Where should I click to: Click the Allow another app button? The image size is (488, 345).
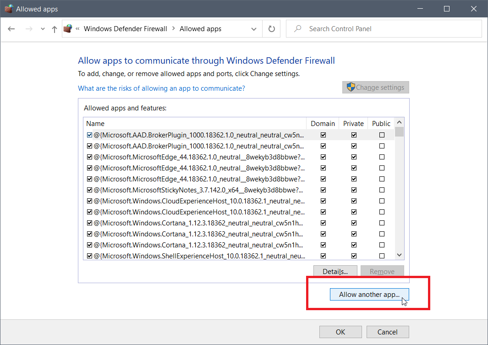pyautogui.click(x=369, y=295)
